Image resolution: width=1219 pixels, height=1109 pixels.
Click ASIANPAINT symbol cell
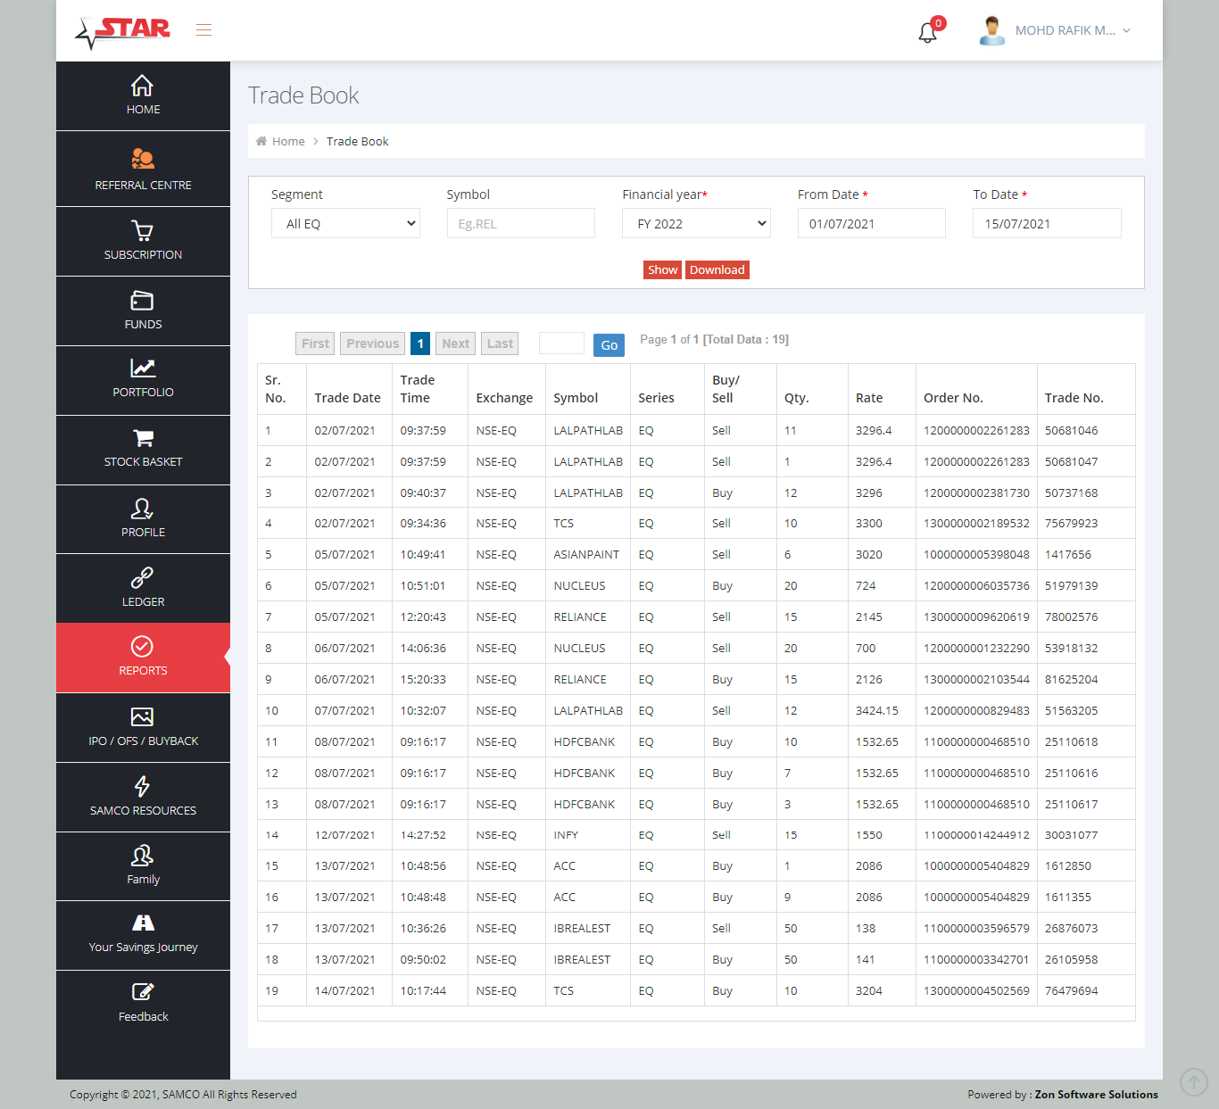[585, 554]
